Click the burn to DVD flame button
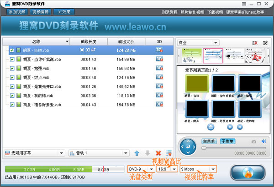The height and width of the screenshot is (187, 274). coord(248,172)
